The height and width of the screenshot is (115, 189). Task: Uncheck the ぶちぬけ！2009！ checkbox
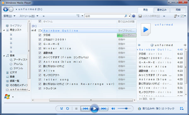pos(40,39)
